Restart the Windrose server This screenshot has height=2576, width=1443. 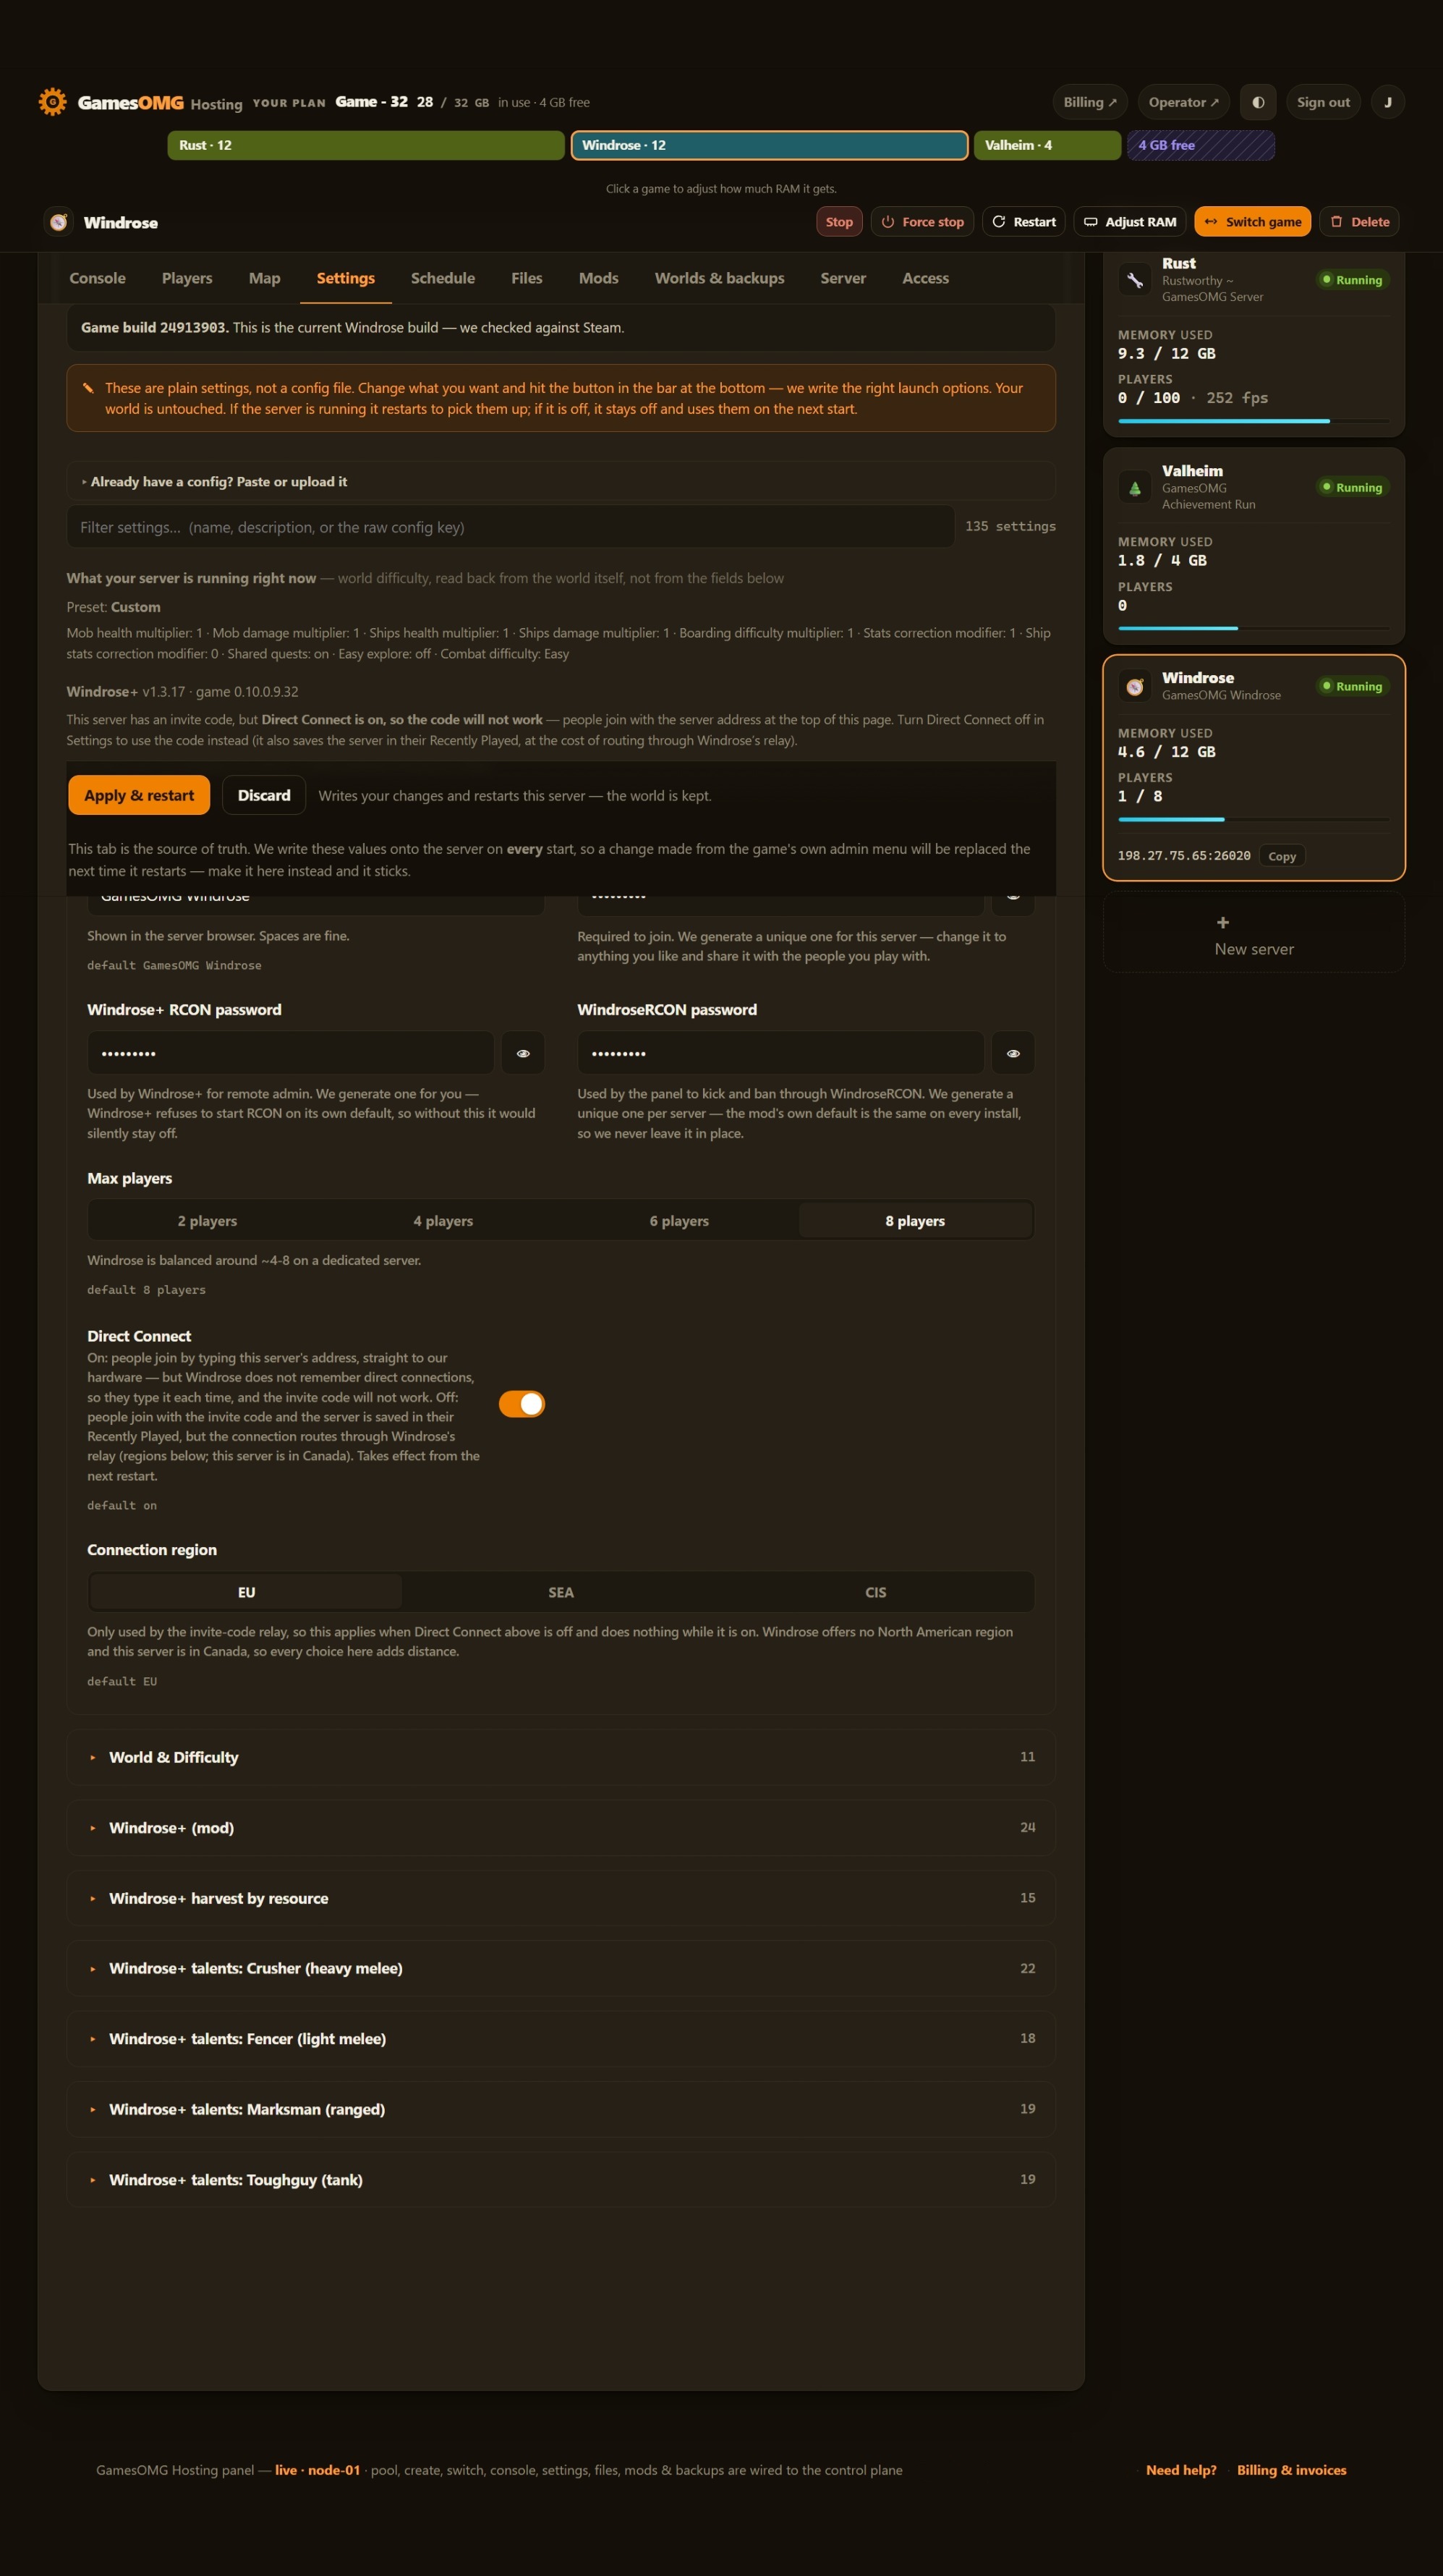(1024, 222)
